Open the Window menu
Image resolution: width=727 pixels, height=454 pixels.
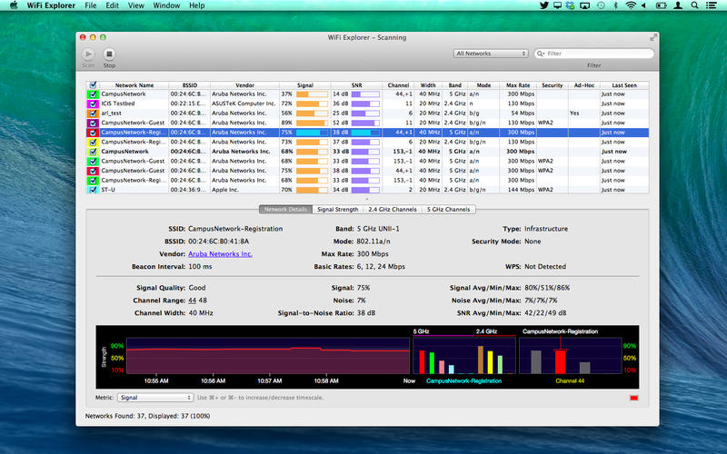166,5
